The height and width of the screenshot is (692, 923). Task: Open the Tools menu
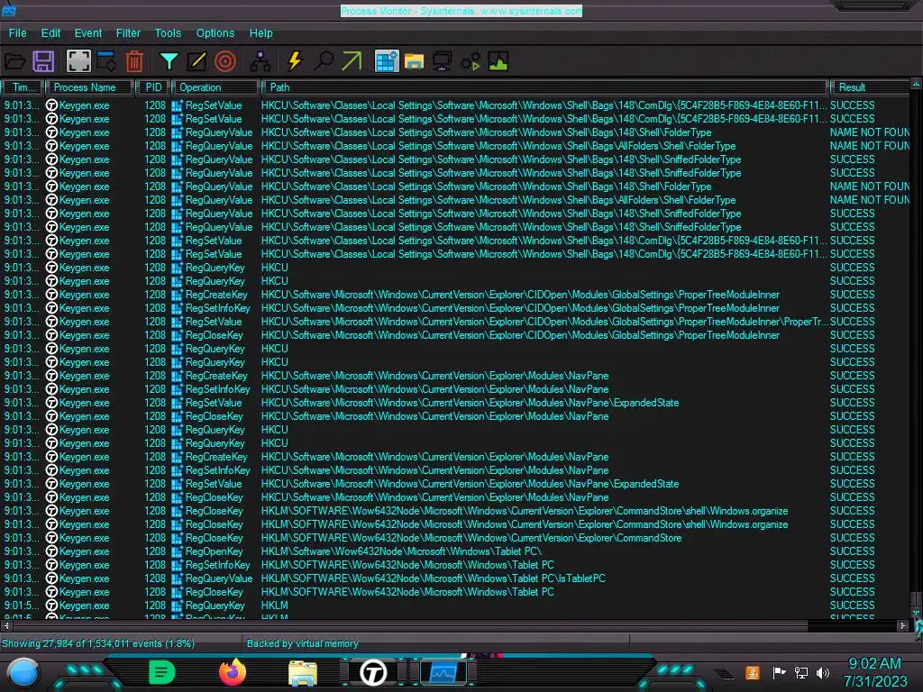click(168, 33)
